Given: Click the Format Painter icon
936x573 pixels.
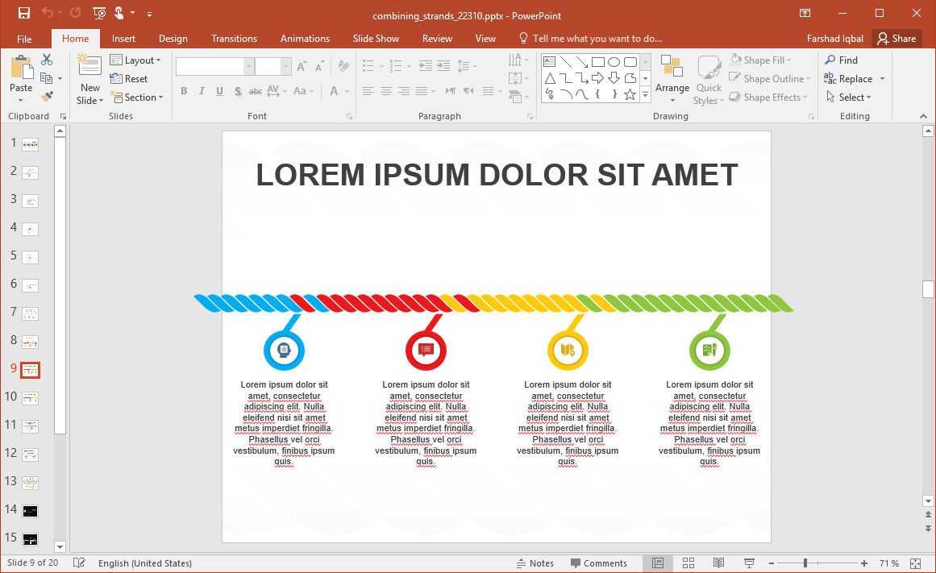Looking at the screenshot, I should [x=47, y=96].
